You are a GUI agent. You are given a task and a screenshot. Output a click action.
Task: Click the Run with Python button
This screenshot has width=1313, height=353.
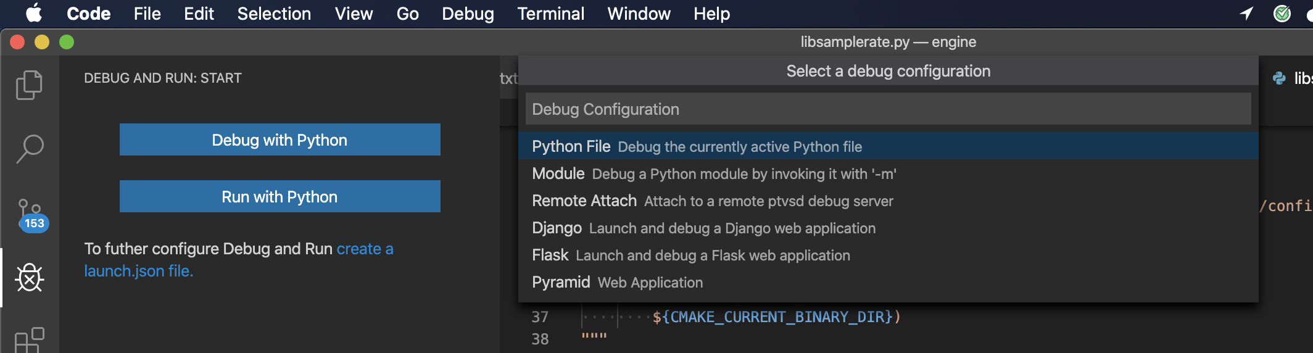(280, 196)
